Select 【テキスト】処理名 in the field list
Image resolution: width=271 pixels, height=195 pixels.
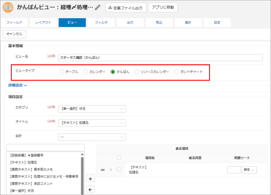tap(23, 162)
